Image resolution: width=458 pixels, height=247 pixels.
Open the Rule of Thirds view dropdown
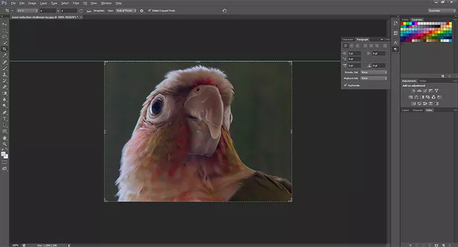click(x=126, y=11)
